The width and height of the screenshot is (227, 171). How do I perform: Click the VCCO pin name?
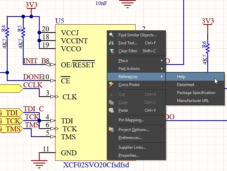point(71,49)
